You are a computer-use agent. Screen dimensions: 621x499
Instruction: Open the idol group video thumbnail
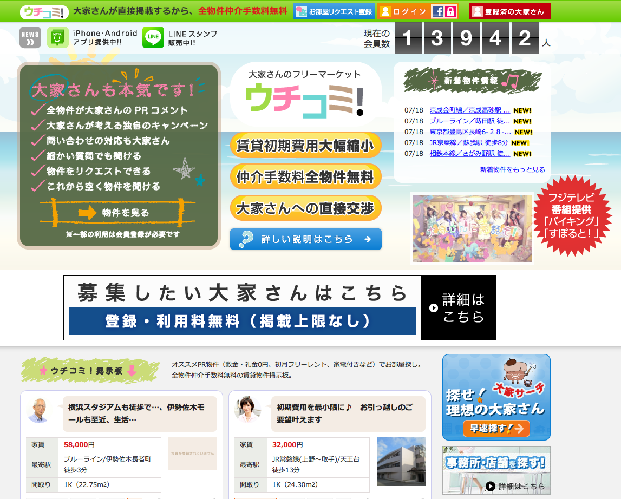472,228
